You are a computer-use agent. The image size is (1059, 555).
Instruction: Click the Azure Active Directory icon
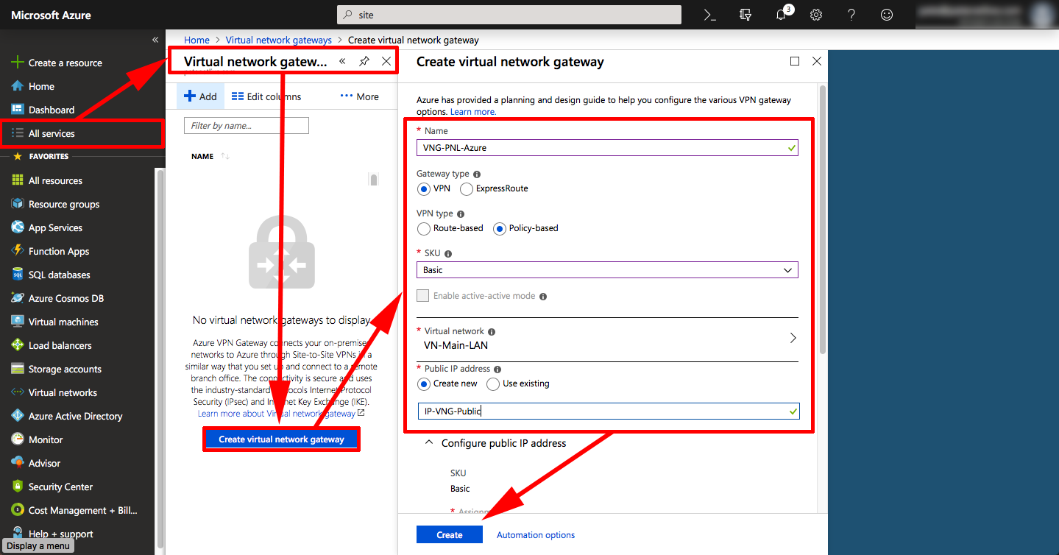[x=18, y=416]
